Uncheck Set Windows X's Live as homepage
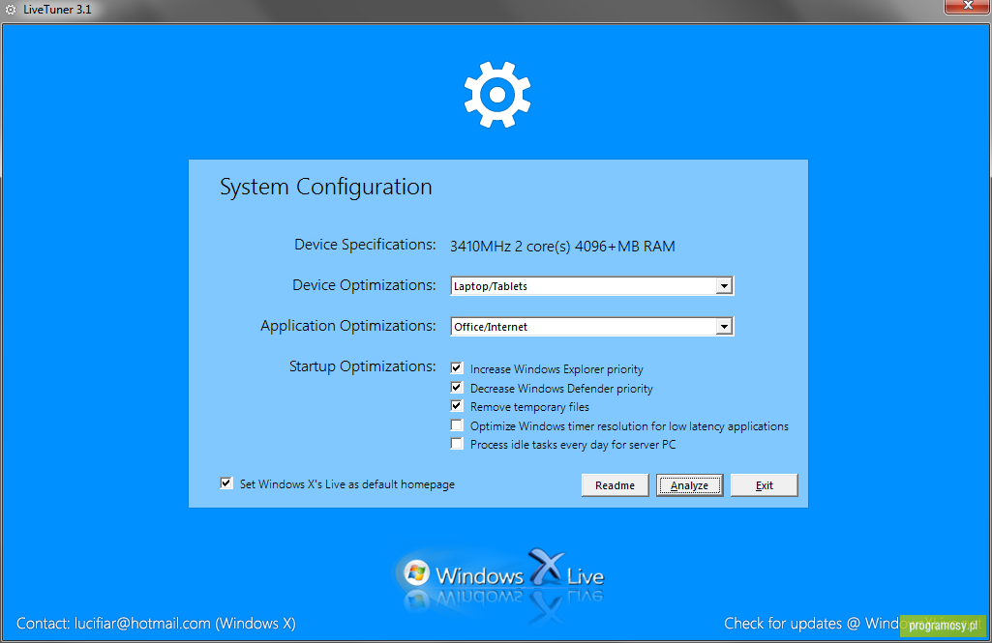Viewport: 992px width, 643px height. pos(225,483)
